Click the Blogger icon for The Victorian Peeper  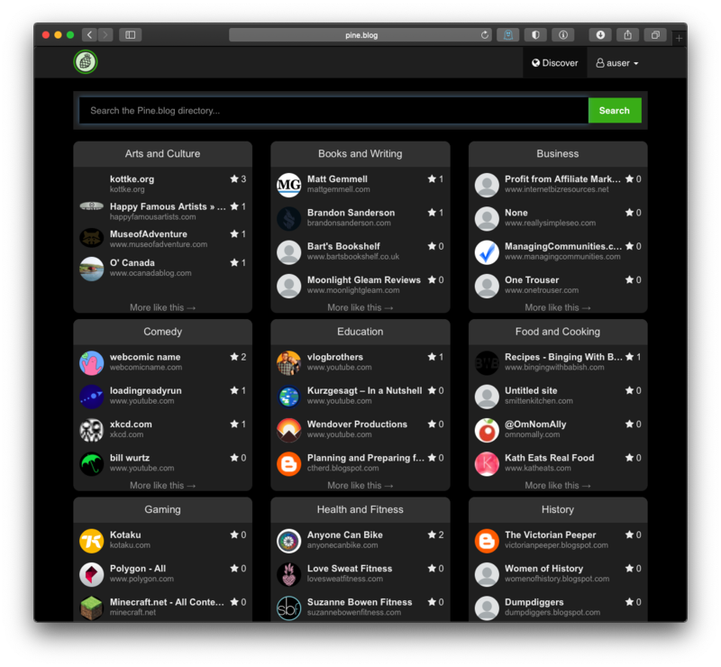point(487,541)
